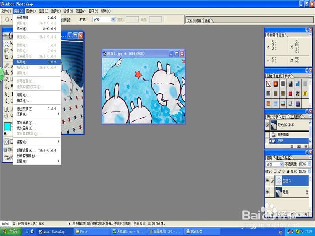The width and height of the screenshot is (315, 236).
Task: Delete current state trash icon in History
Action: (306, 146)
